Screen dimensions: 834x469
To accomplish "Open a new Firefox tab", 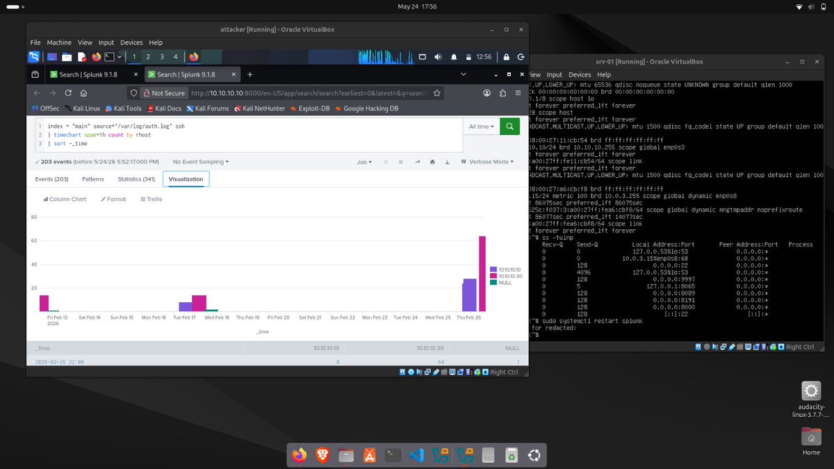I will [250, 74].
